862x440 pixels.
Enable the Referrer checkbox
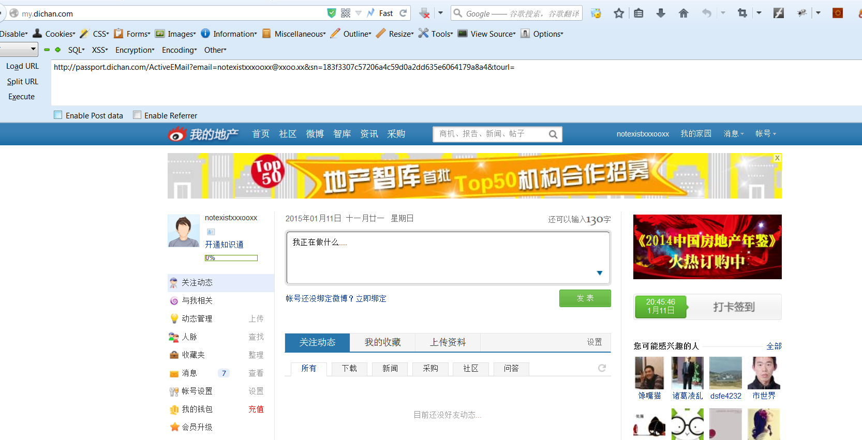click(137, 115)
